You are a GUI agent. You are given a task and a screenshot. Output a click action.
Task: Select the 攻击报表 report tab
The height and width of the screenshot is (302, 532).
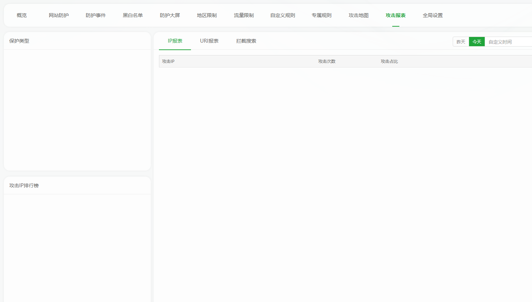coord(395,15)
